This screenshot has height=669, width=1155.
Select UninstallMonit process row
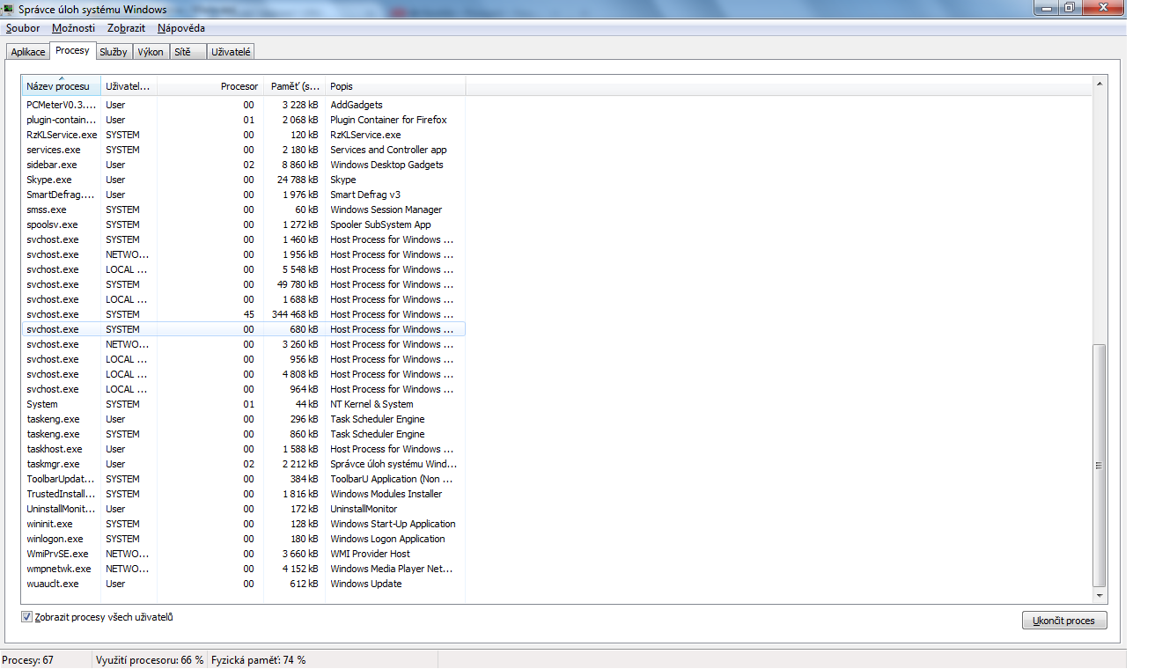click(x=243, y=509)
